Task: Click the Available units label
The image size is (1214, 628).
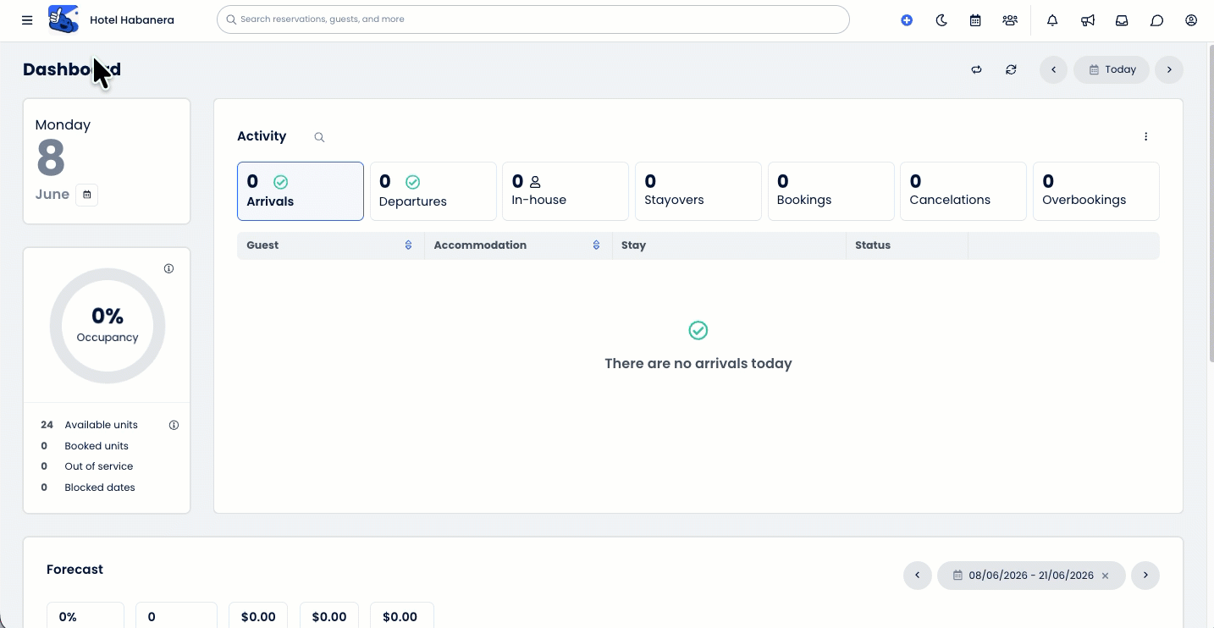Action: coord(101,425)
